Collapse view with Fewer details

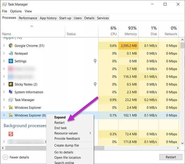[16, 157]
